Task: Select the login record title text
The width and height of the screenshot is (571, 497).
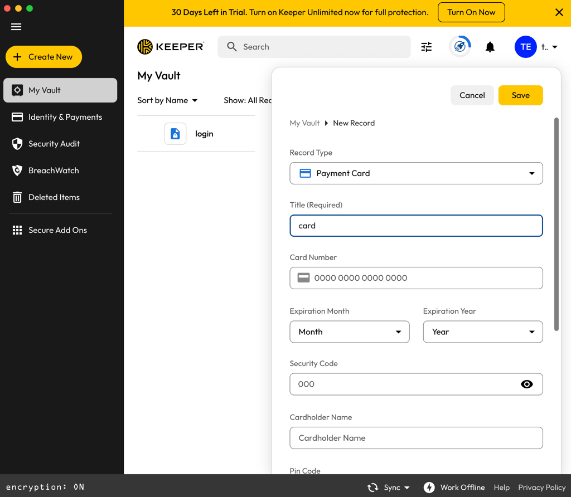Action: (x=204, y=134)
